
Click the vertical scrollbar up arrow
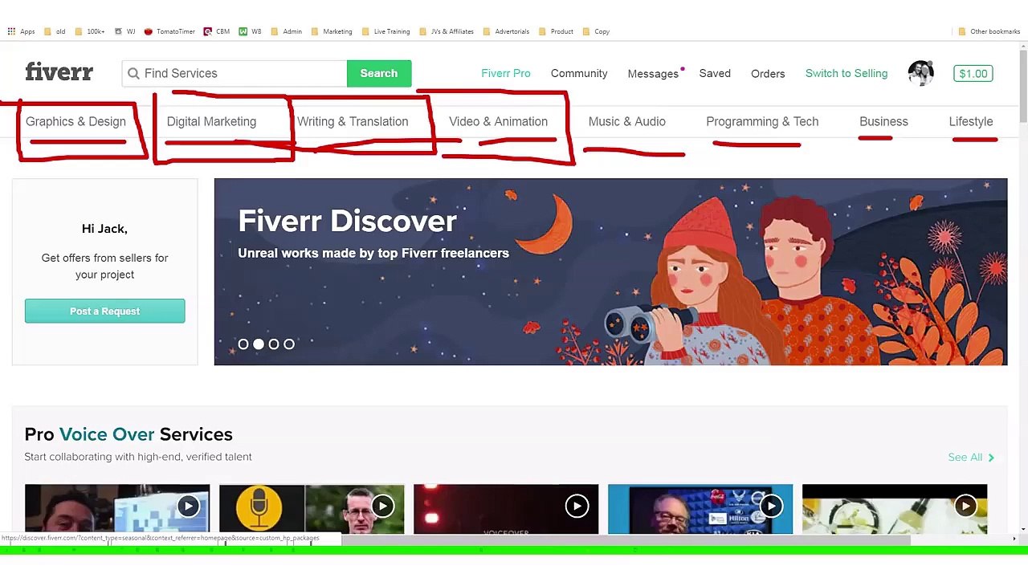[x=1022, y=46]
